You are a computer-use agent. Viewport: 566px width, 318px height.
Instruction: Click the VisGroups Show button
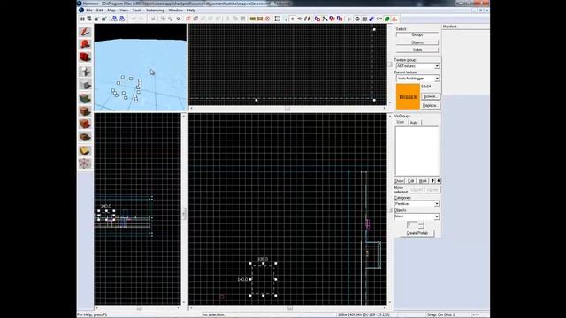click(399, 181)
